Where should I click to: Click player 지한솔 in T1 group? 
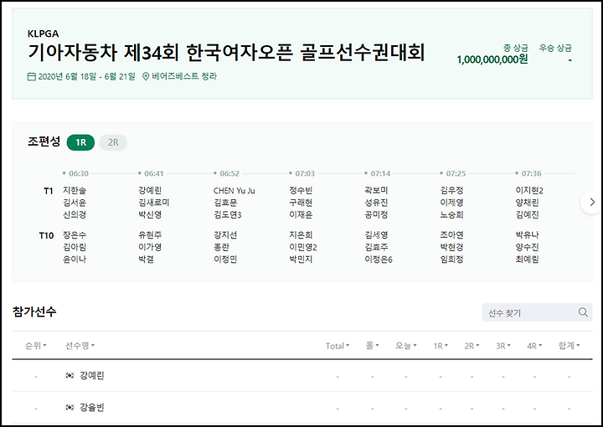click(75, 190)
